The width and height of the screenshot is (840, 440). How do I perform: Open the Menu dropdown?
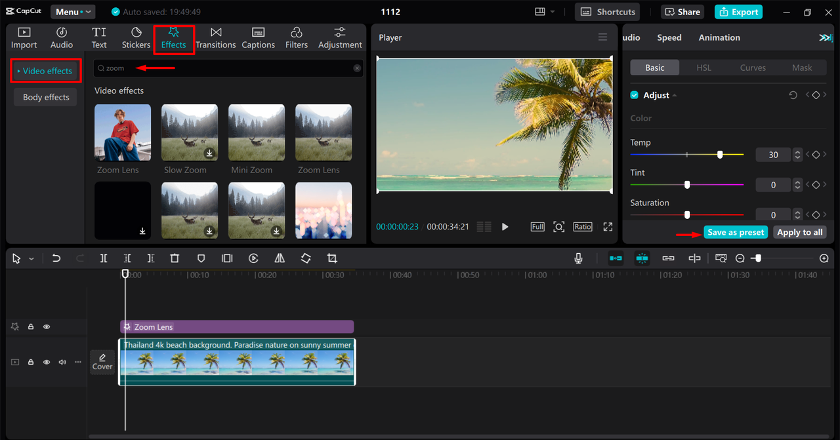coord(73,12)
